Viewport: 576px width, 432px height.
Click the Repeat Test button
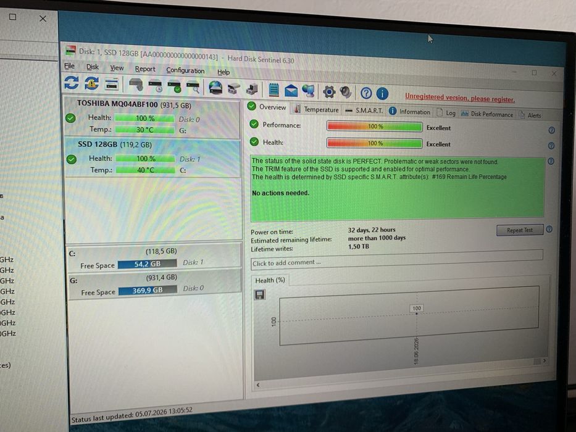[x=519, y=230]
